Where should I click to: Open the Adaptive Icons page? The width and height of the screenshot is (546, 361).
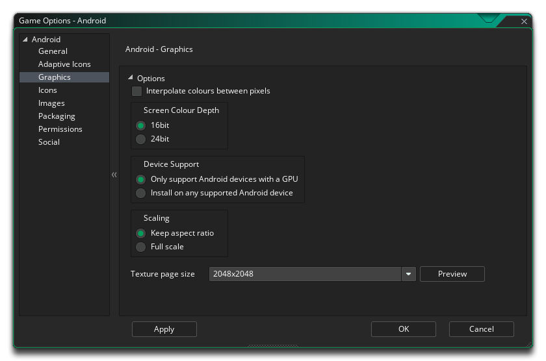[64, 64]
